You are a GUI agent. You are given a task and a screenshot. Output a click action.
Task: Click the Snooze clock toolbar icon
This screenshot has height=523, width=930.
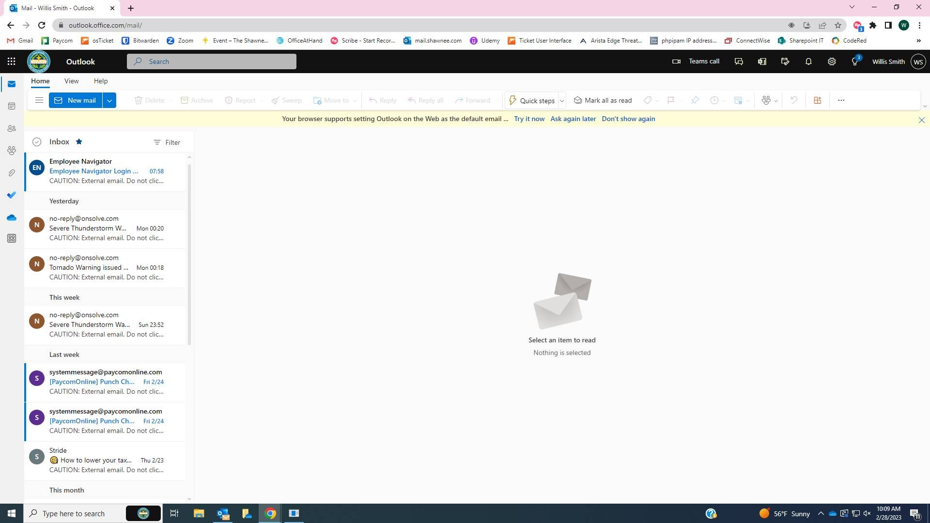click(714, 100)
